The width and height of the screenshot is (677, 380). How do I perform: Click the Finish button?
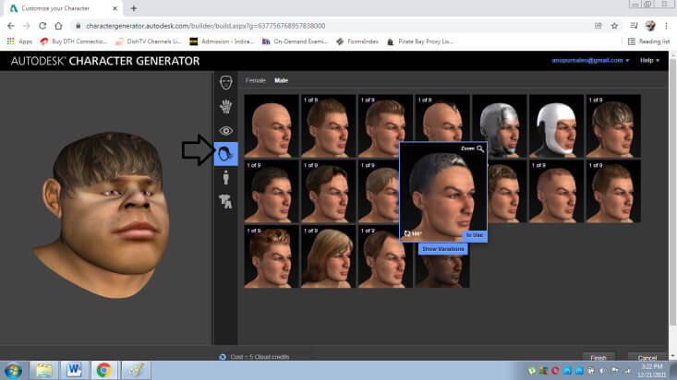pos(598,358)
